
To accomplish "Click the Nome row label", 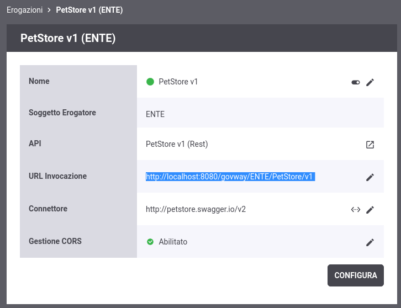I will click(x=39, y=81).
